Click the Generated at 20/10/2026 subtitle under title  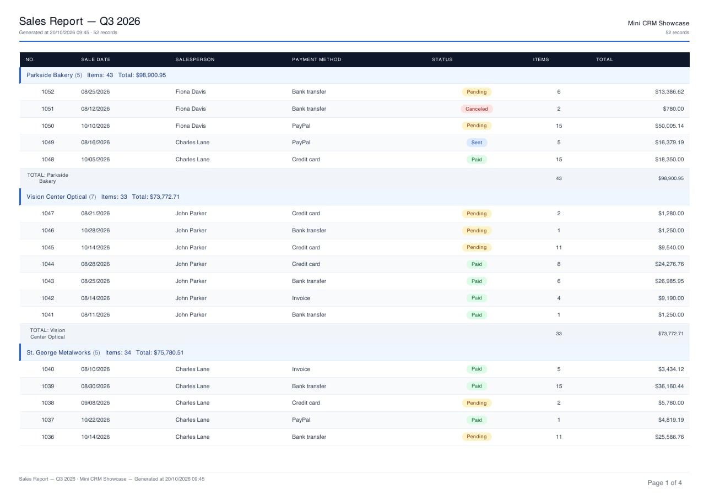68,32
